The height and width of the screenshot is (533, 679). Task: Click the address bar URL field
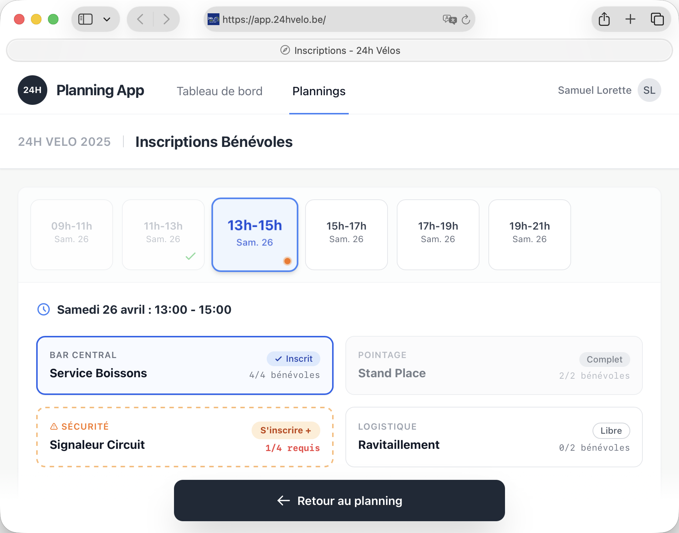pos(329,19)
